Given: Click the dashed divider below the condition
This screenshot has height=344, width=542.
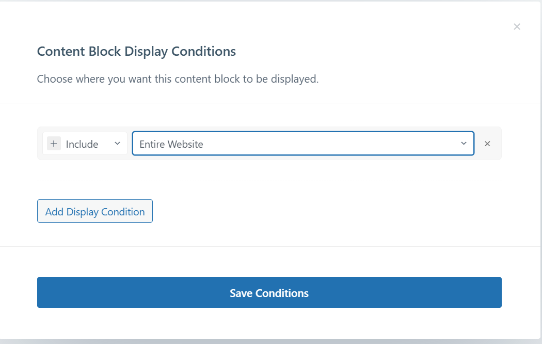Looking at the screenshot, I should [x=269, y=180].
